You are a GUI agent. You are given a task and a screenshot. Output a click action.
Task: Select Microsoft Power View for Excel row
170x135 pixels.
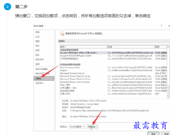click(x=114, y=82)
